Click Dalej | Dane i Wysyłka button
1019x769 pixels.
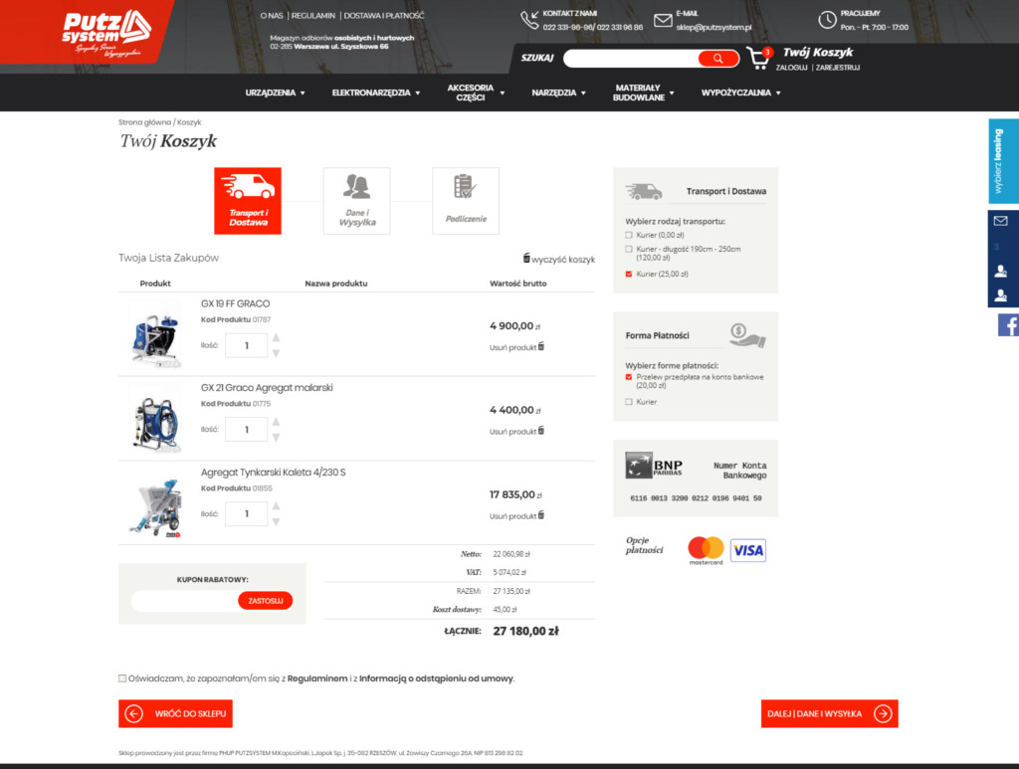click(x=830, y=713)
